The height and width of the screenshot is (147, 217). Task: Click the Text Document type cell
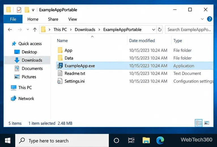[x=187, y=73]
